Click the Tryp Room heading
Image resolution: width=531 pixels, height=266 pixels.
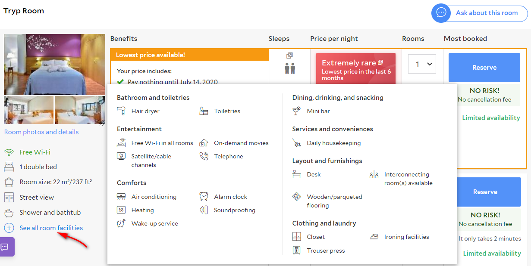click(24, 11)
